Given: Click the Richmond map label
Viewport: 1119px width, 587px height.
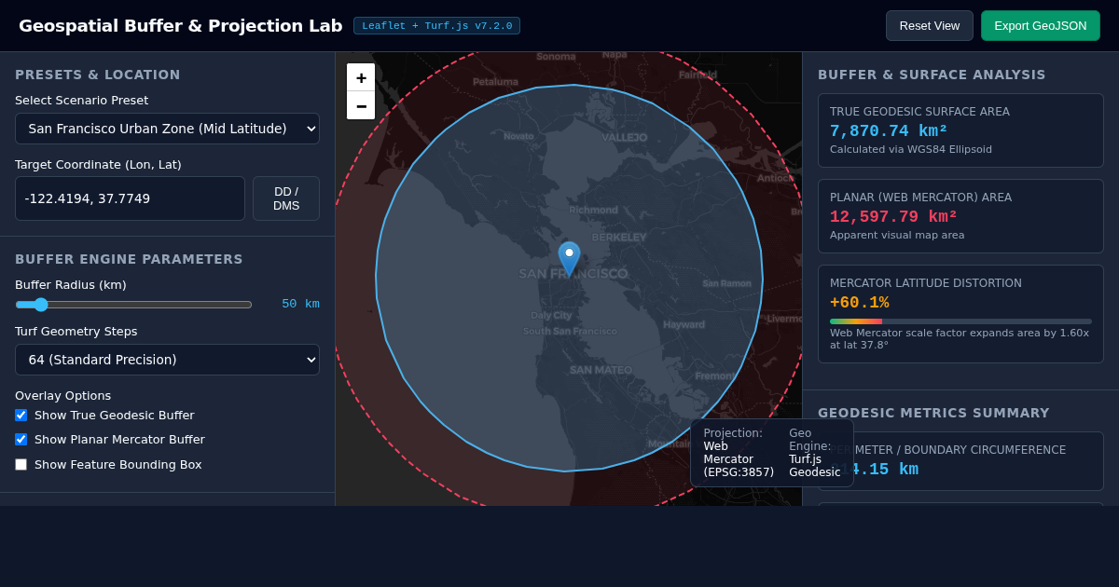Looking at the screenshot, I should pyautogui.click(x=593, y=210).
